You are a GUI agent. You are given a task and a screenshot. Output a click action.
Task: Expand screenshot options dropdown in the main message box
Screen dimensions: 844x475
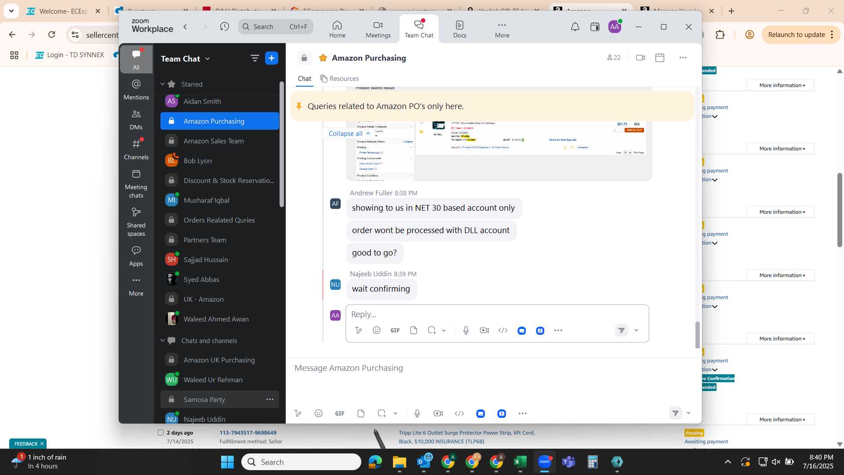(396, 413)
